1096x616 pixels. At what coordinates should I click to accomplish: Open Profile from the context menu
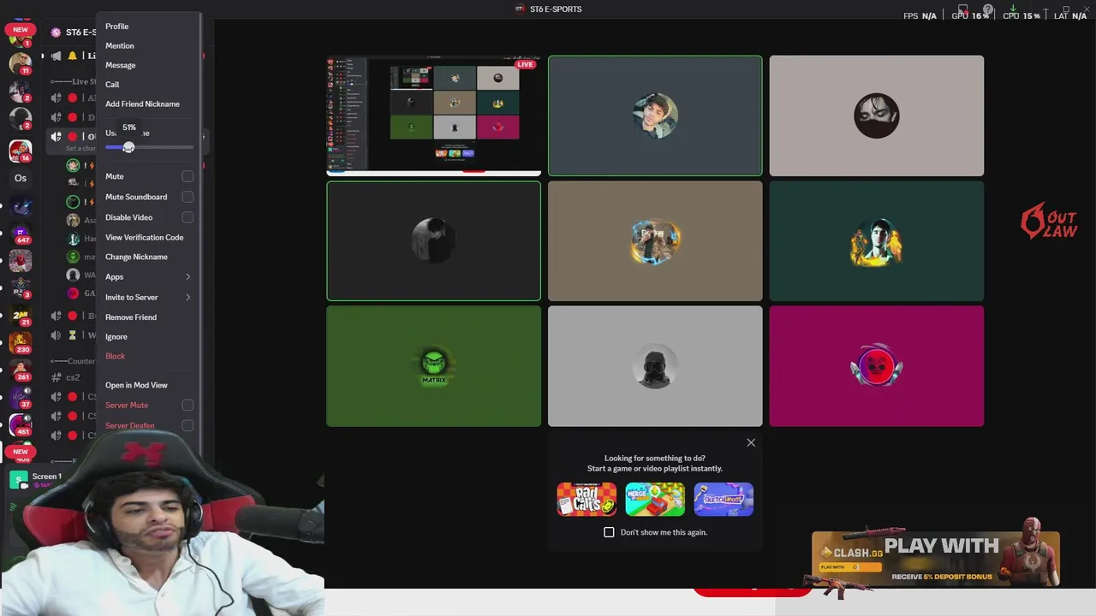click(x=117, y=27)
